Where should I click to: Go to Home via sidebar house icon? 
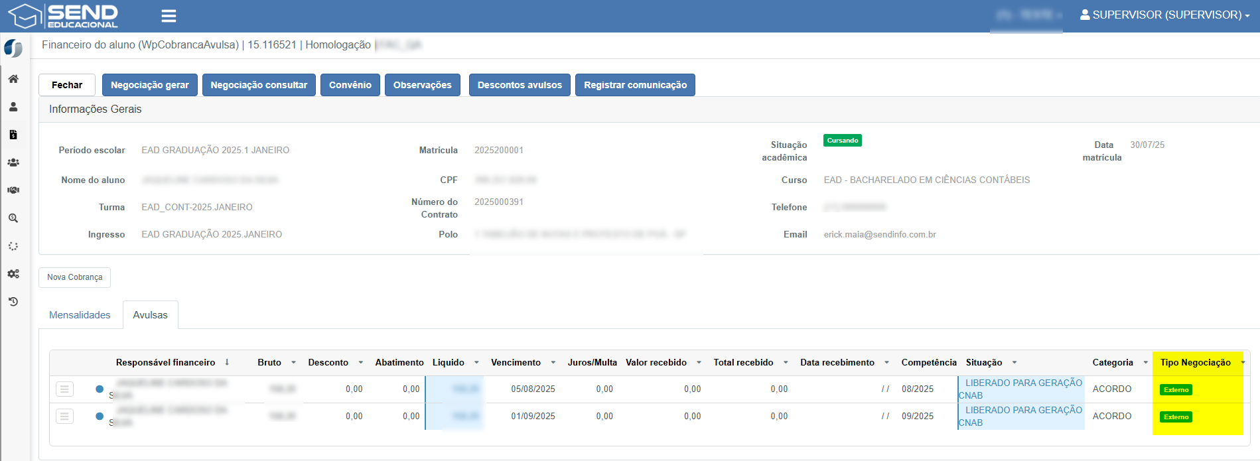coord(13,79)
